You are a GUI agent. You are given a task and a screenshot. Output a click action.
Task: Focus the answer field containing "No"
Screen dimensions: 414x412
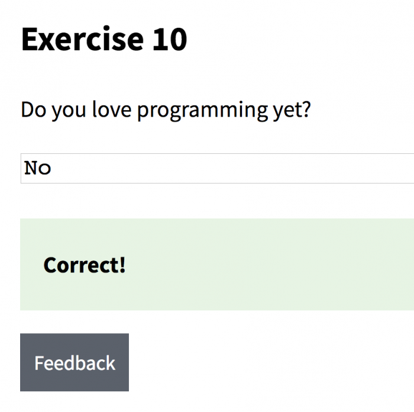(x=217, y=168)
